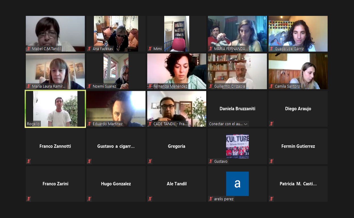
Task: Select the Gregoria participant tile
Action: (x=177, y=146)
